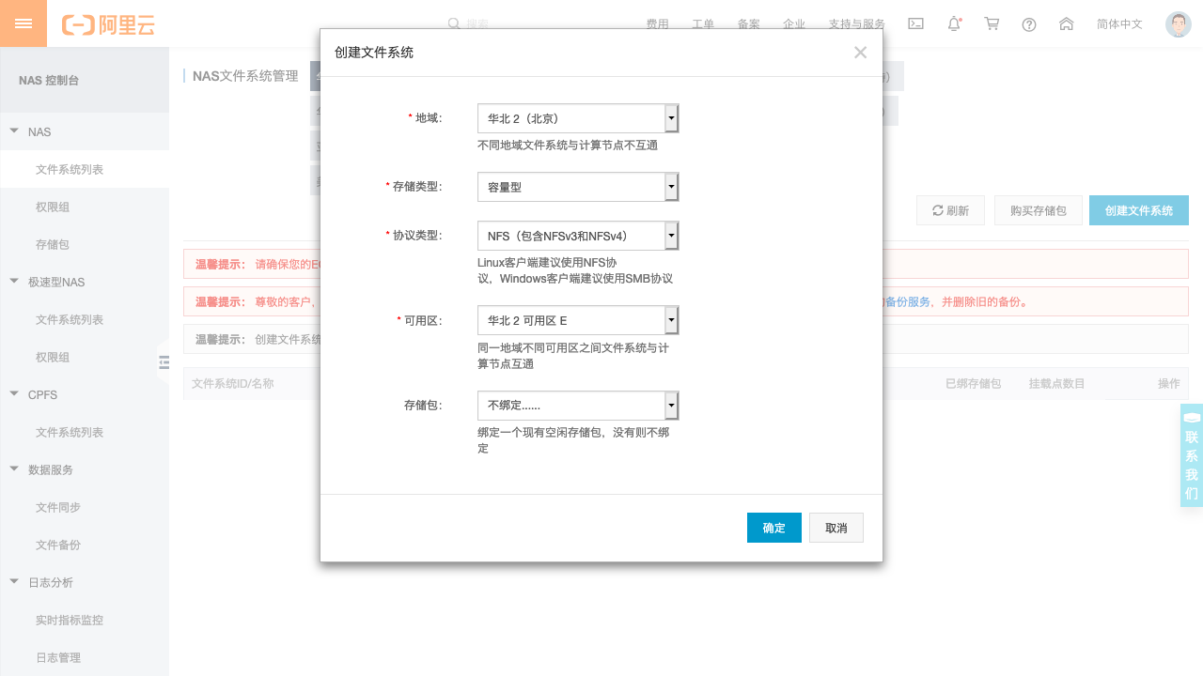Click the 确定 confirm button
1203x676 pixels.
[x=773, y=527]
